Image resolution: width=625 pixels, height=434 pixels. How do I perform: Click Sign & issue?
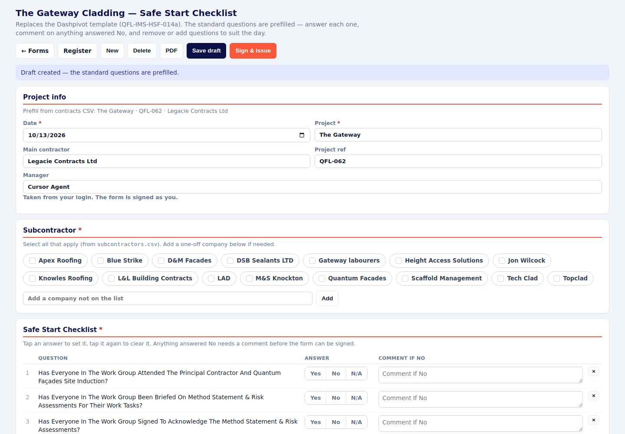point(253,51)
